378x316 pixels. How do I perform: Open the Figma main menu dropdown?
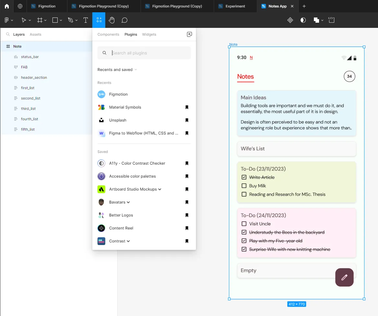[x=8, y=20]
